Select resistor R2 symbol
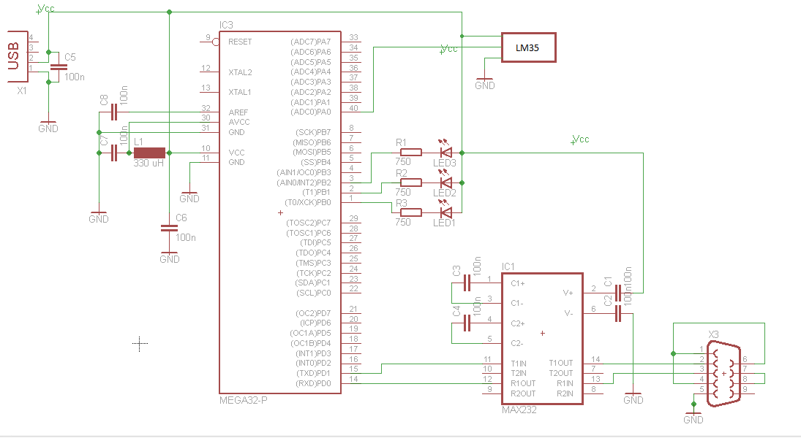The height and width of the screenshot is (438, 801). tap(410, 182)
